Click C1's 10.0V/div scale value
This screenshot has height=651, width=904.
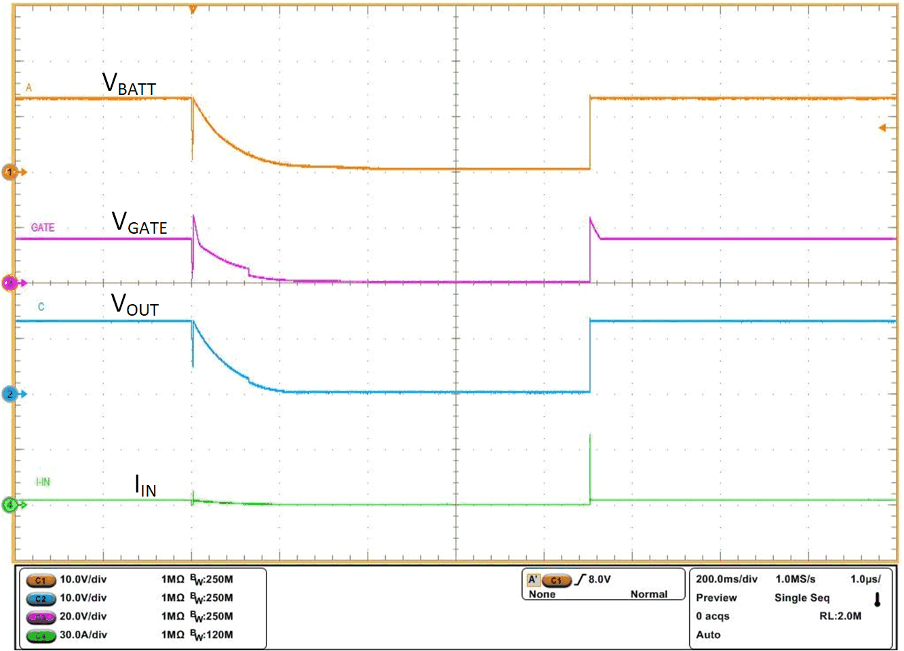pyautogui.click(x=83, y=579)
